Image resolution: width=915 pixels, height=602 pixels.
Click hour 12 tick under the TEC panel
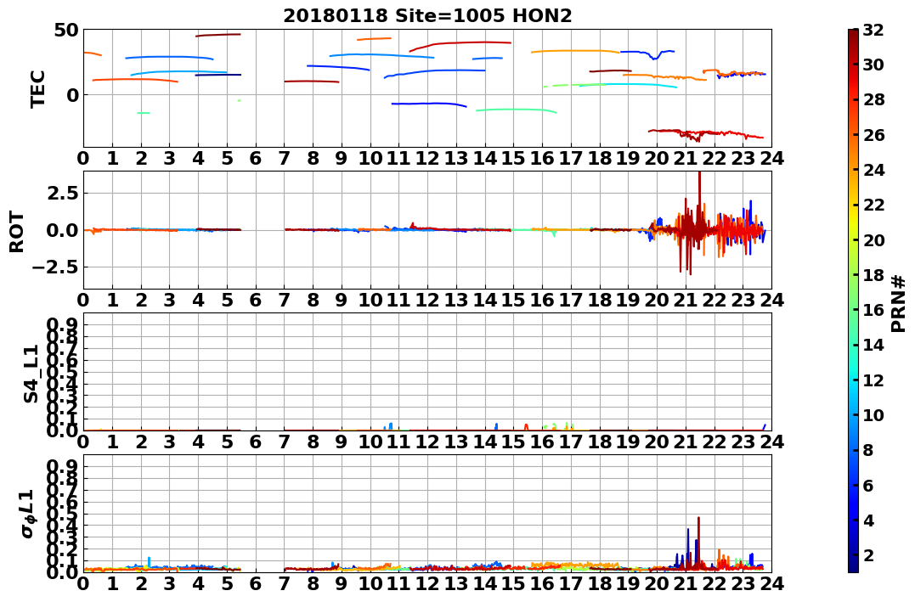pyautogui.click(x=427, y=159)
